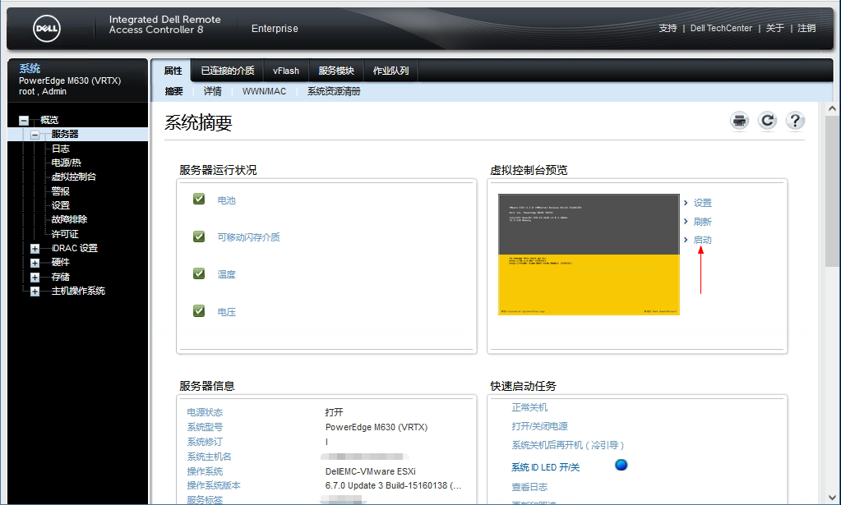Click the 操作系统 info label
The image size is (841, 505).
tap(205, 471)
